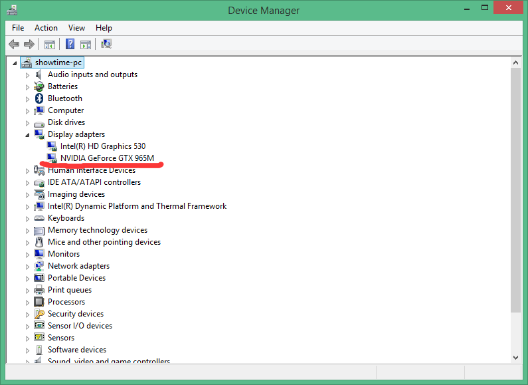The width and height of the screenshot is (528, 385).
Task: Click the Keyboards category icon
Action: (x=39, y=218)
